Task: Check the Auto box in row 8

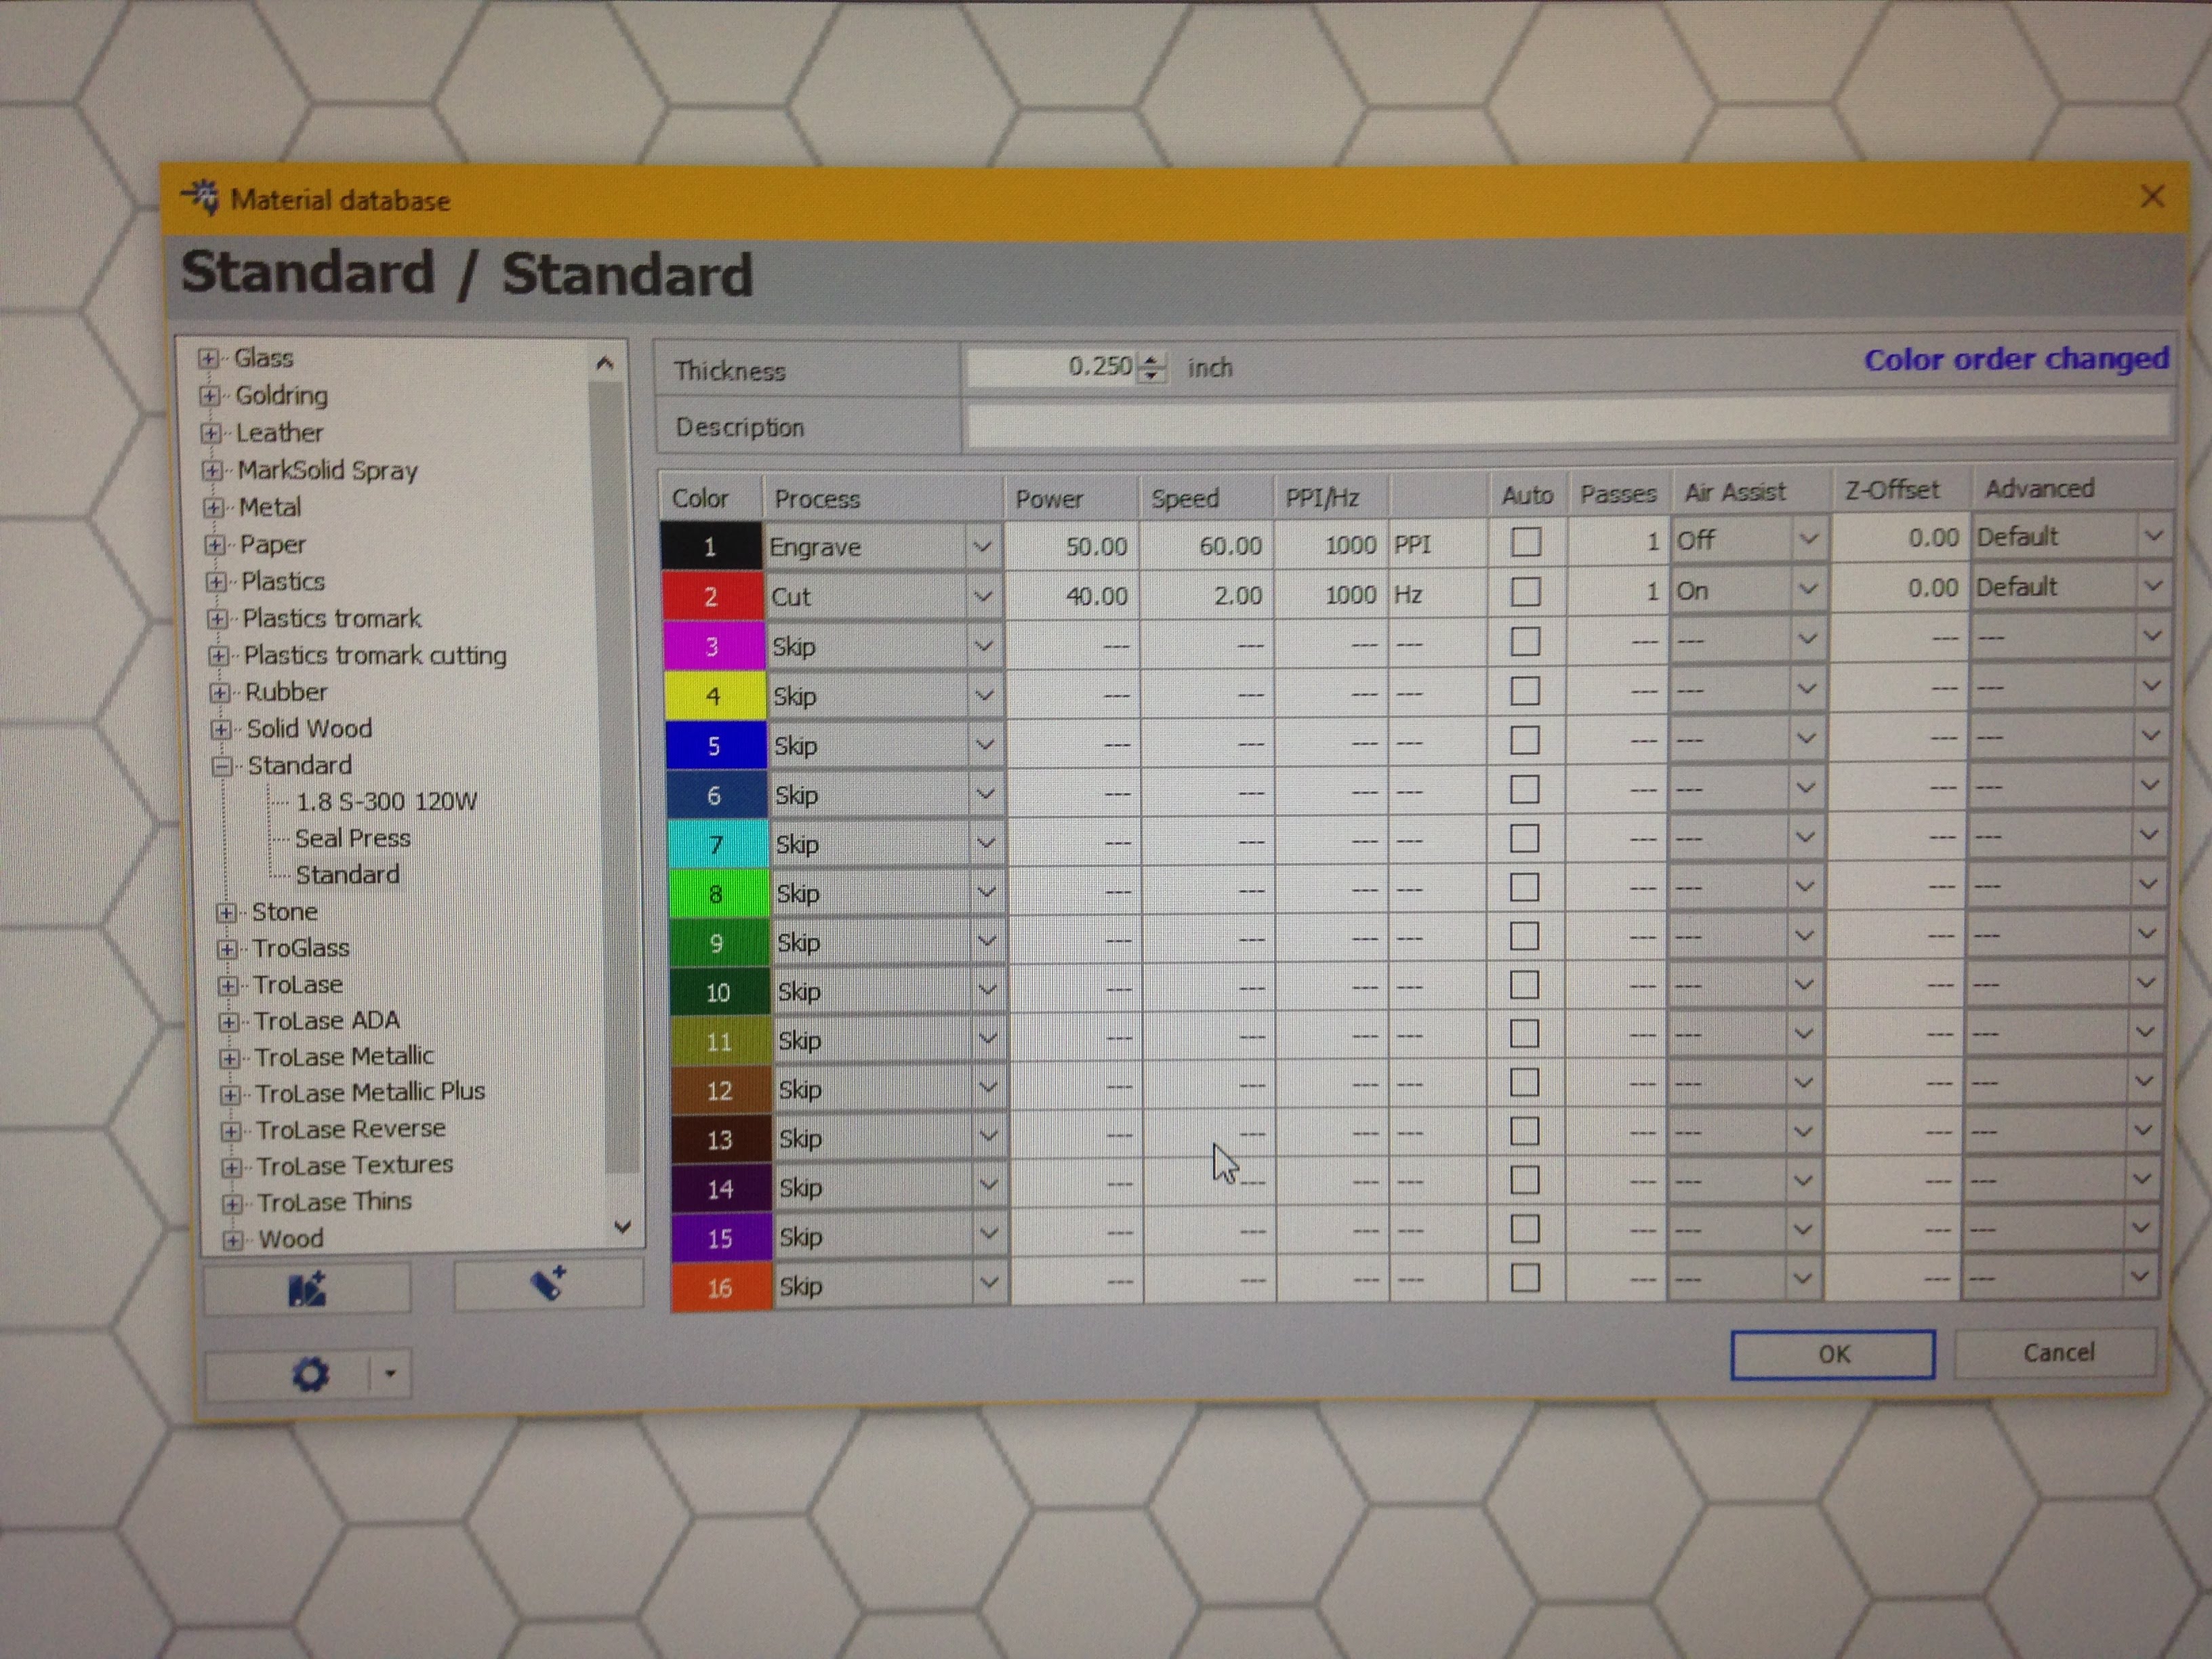Action: click(x=1524, y=888)
